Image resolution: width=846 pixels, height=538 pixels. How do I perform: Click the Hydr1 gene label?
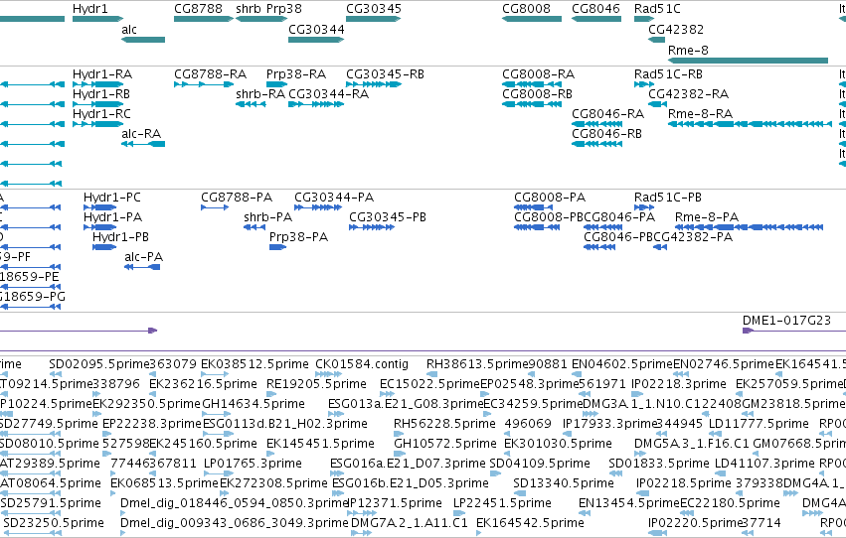(90, 9)
